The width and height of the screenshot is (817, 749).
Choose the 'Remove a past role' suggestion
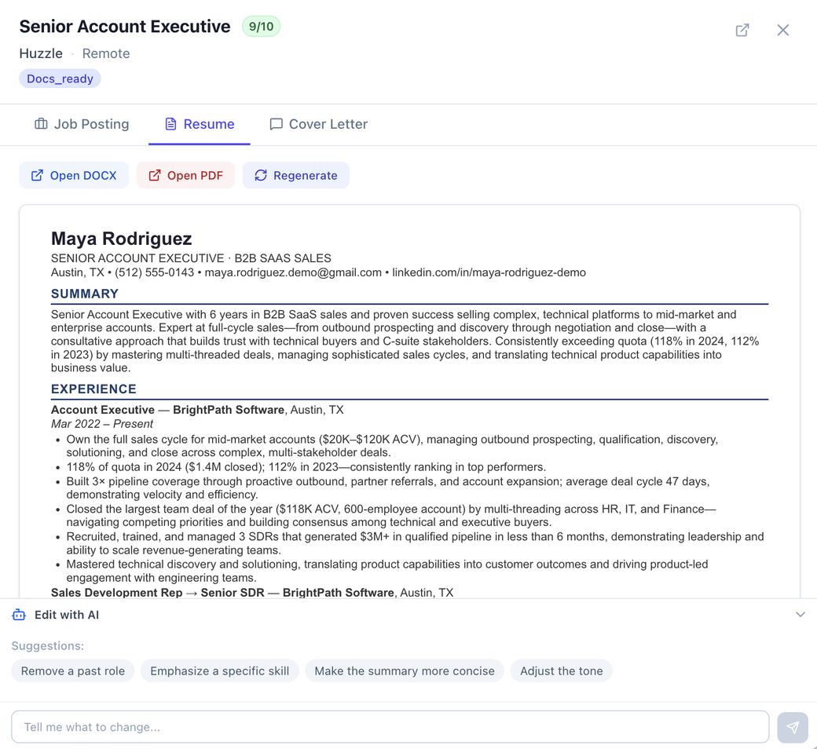click(x=73, y=670)
